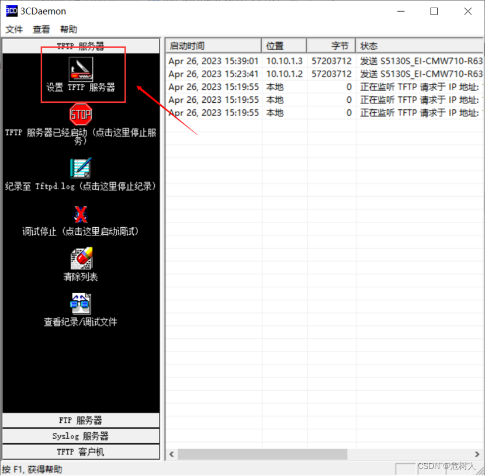The height and width of the screenshot is (476, 485).
Task: Select the row Apr 26, 2023 15:39:01
Action: (x=325, y=61)
